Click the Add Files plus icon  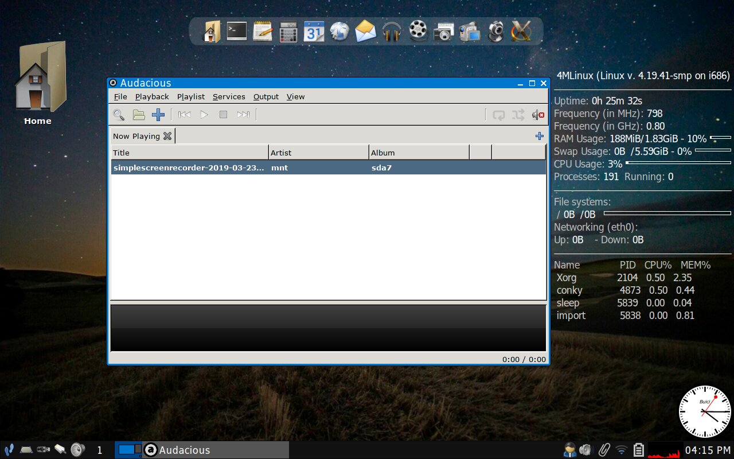click(x=158, y=115)
